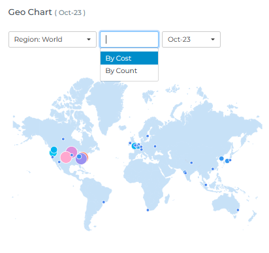This screenshot has height=253, width=269.
Task: Click the blue marker over Korea
Action: click(x=221, y=158)
